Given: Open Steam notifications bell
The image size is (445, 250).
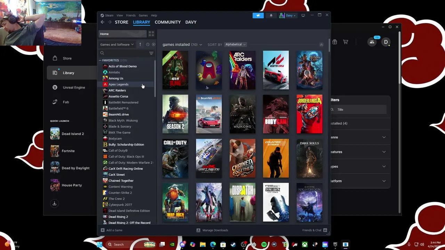Looking at the screenshot, I should pos(271,15).
